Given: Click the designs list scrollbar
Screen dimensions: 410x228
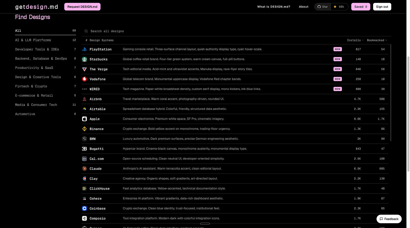Looking at the screenshot, I should coord(391,93).
